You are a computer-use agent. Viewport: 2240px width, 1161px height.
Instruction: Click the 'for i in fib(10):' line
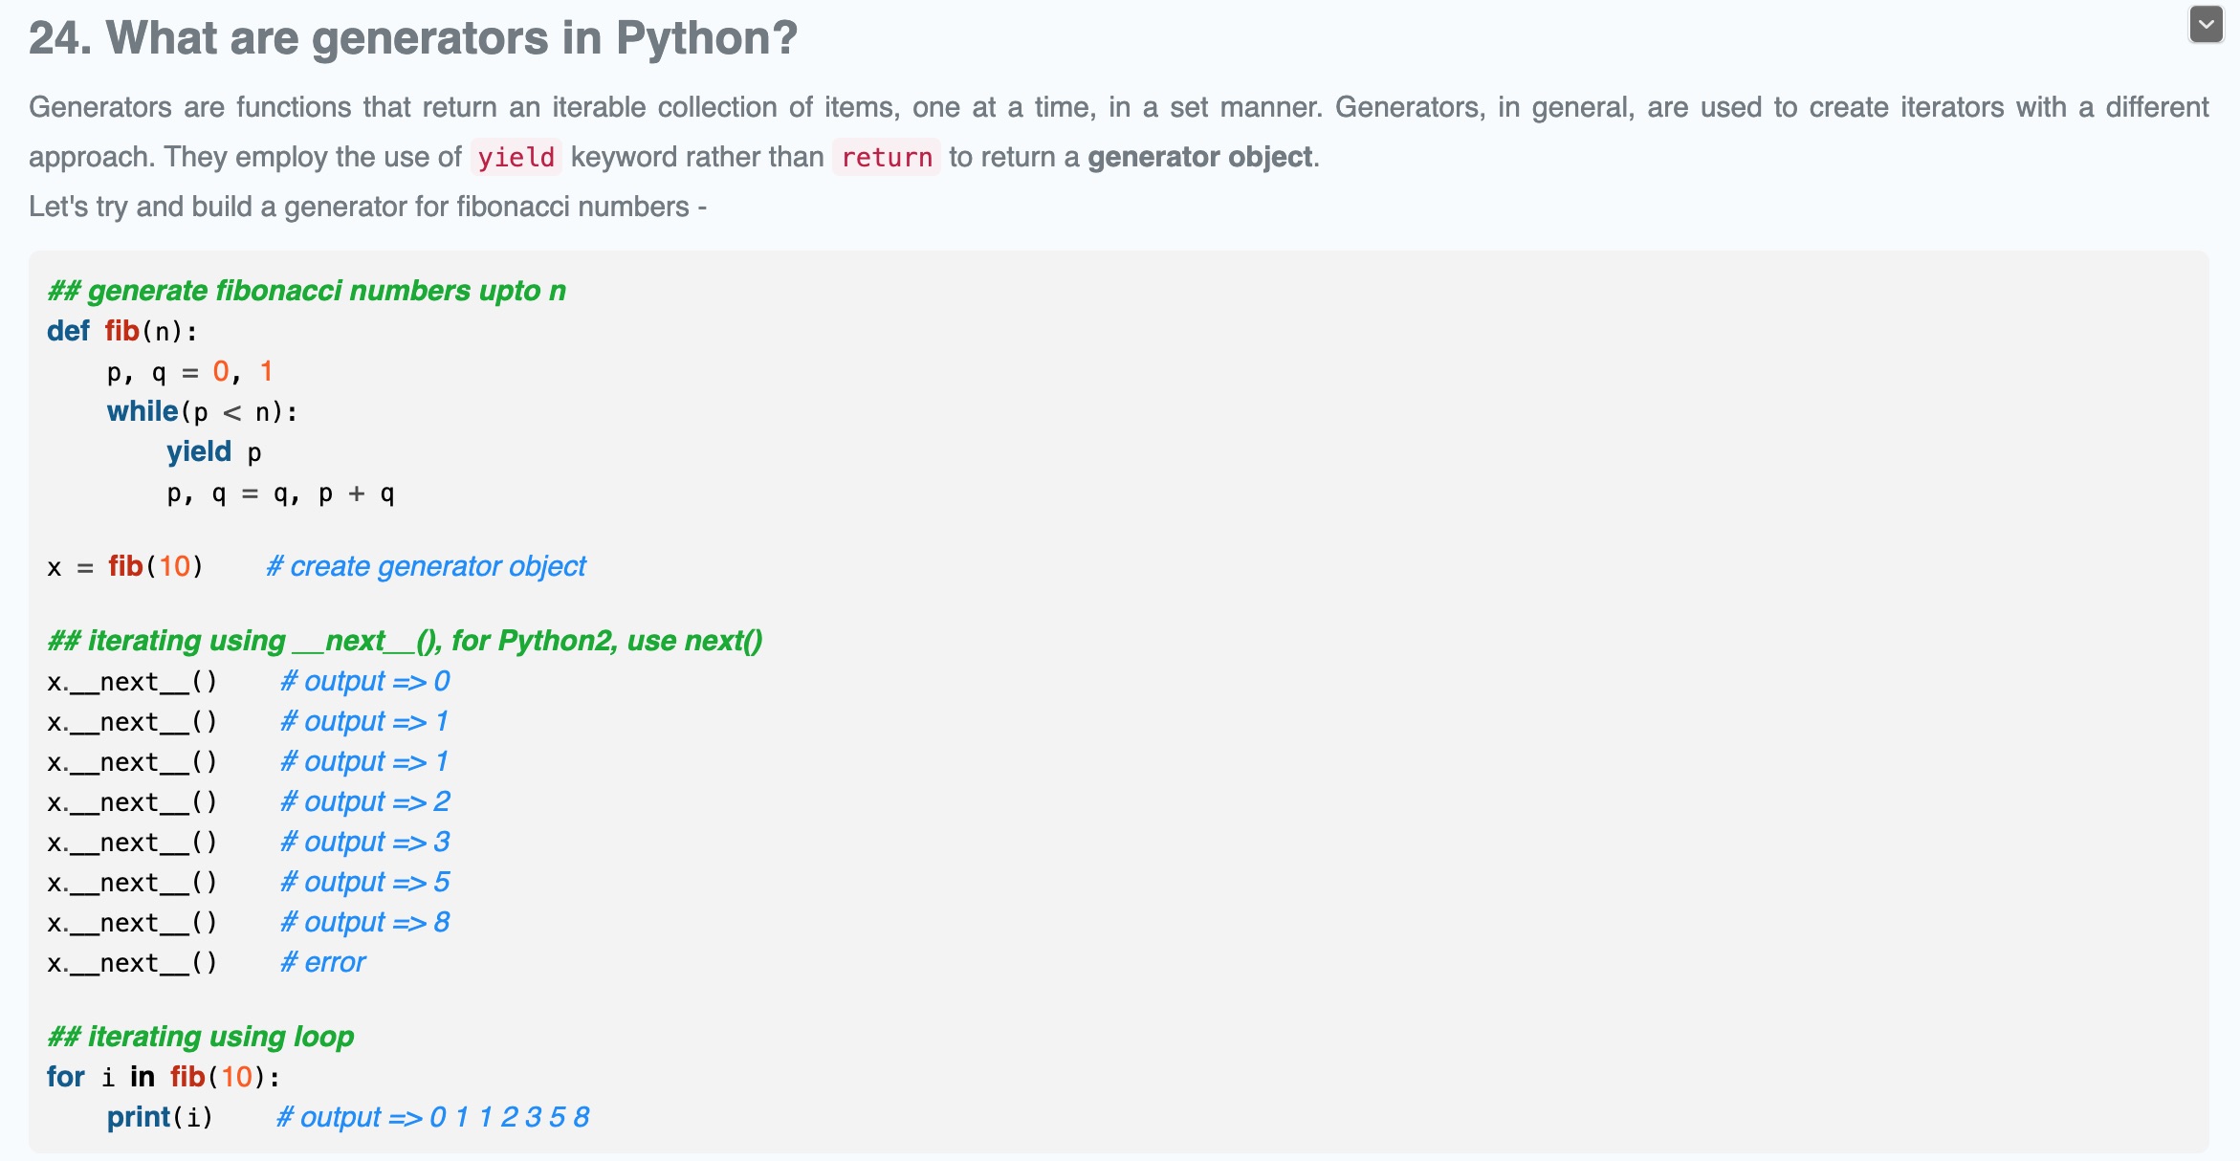click(164, 1077)
